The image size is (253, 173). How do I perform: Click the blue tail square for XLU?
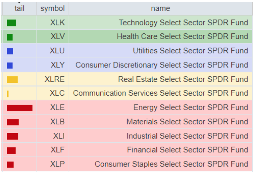(10, 51)
